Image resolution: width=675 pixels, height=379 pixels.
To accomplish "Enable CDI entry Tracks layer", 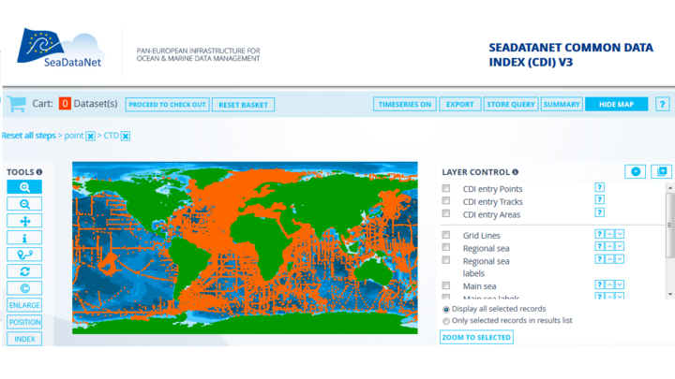I will pyautogui.click(x=446, y=200).
